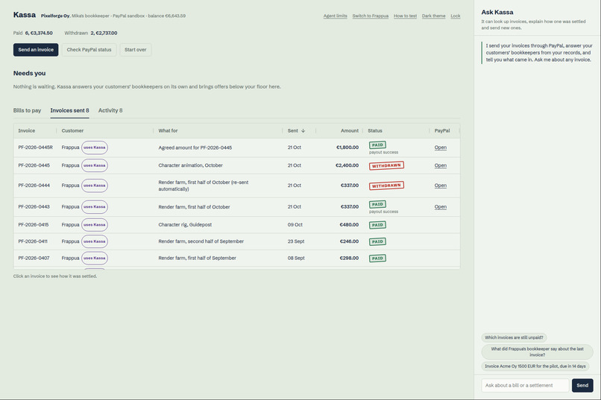Click PAID stamp on €246.00 row
Screen dimensions: 601x400
(377, 241)
